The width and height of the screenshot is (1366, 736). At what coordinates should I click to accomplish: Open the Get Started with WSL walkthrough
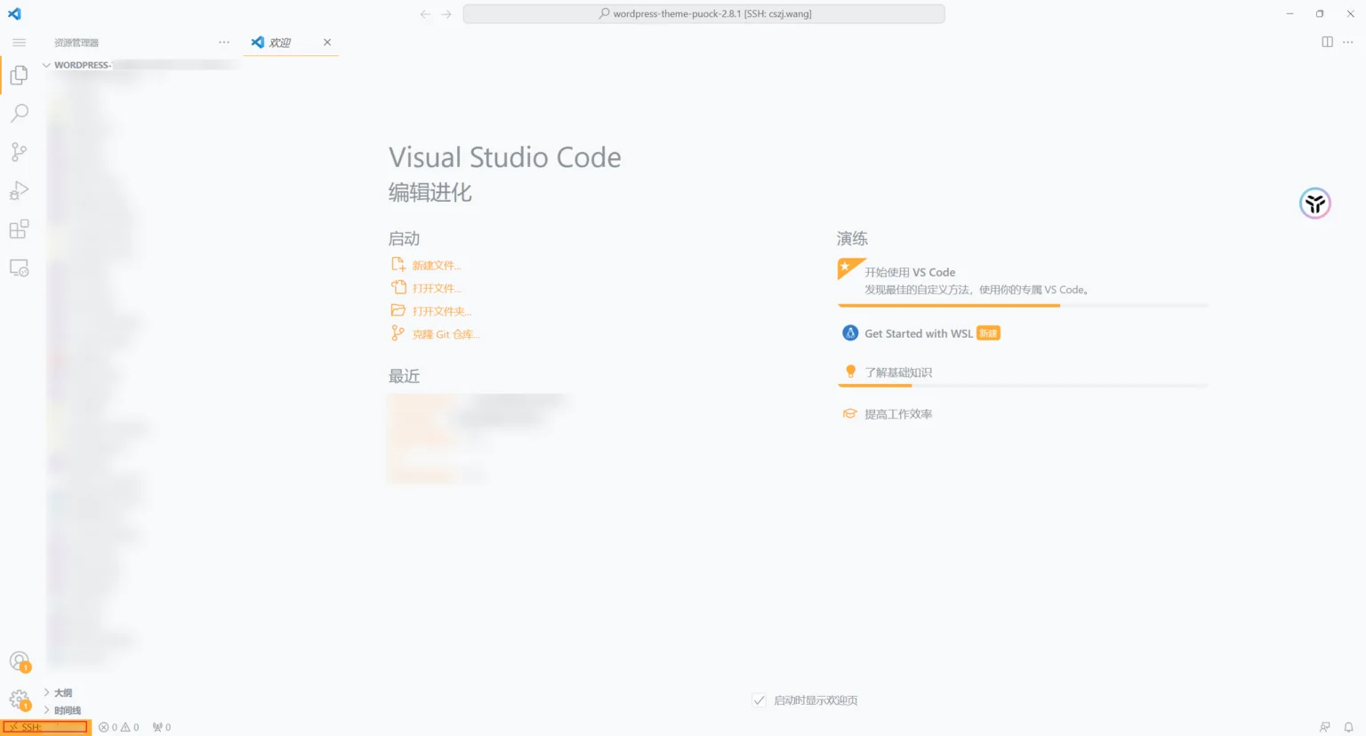coord(919,333)
